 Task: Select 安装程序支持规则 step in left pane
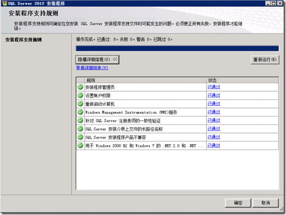pos(24,40)
